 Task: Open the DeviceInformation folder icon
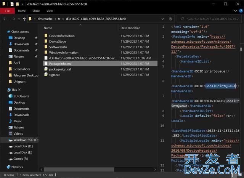[x=46, y=36]
